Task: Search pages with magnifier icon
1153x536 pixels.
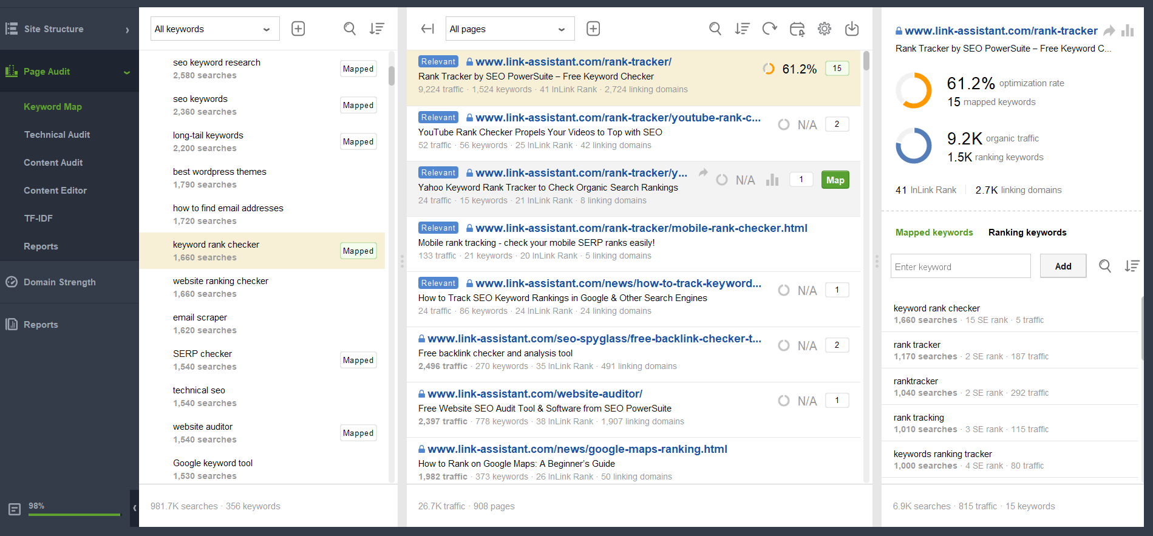Action: point(715,29)
